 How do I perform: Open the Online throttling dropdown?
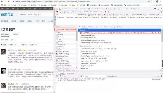98,12
